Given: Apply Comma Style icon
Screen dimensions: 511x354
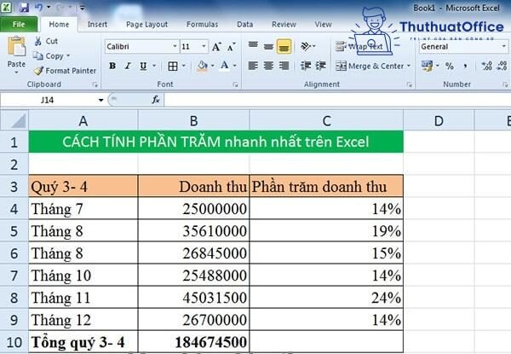Looking at the screenshot, I should 465,67.
